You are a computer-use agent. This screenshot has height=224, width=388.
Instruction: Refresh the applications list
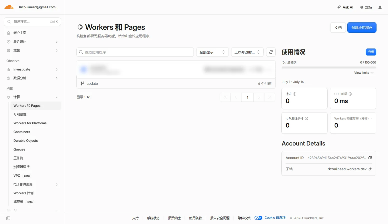click(x=271, y=52)
